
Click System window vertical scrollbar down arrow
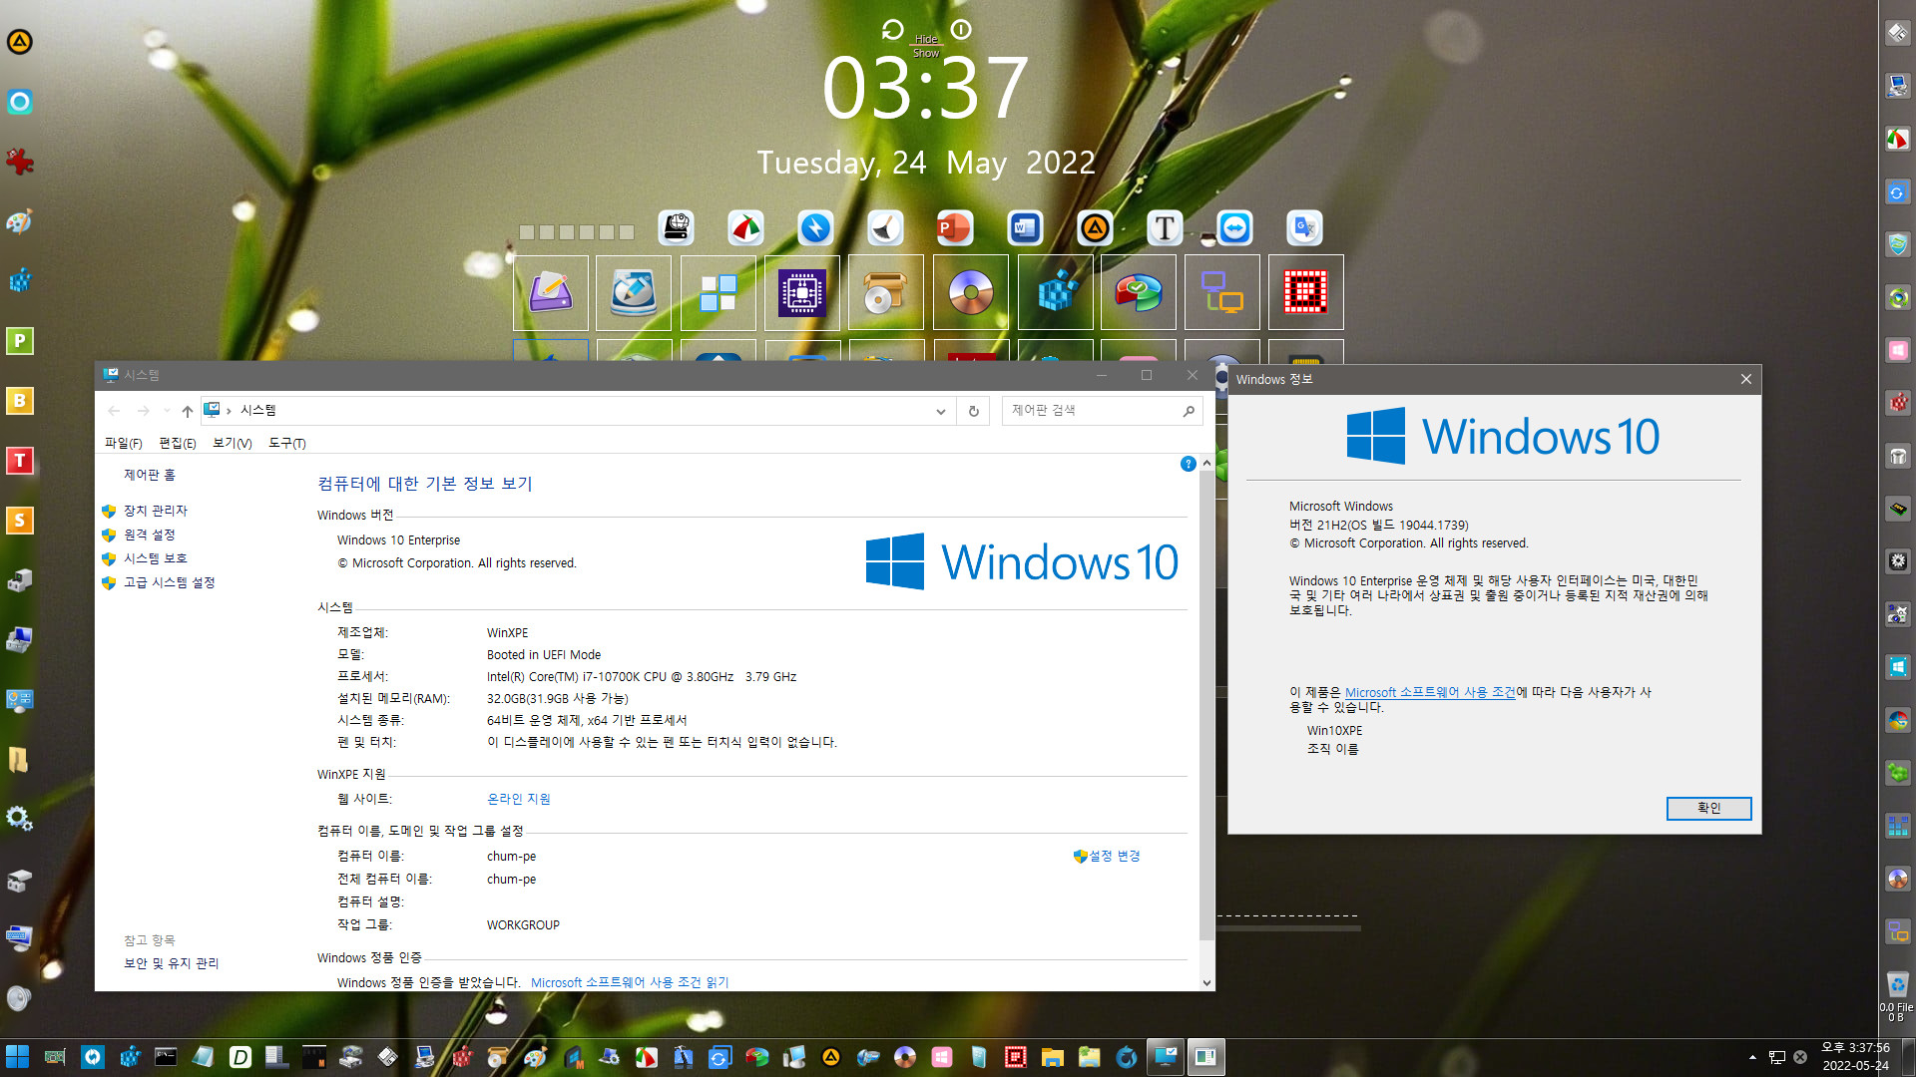click(1206, 982)
